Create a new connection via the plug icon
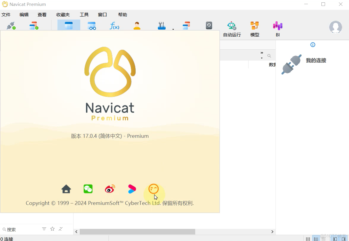Screen dimensions: 349x241 point(10,25)
